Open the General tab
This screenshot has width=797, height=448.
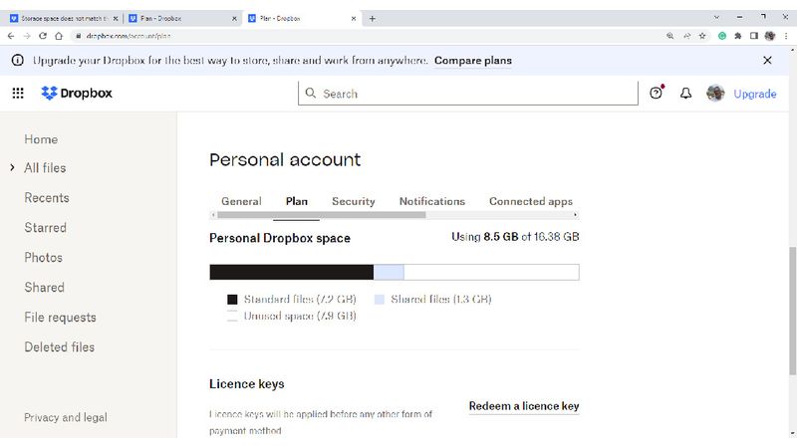(241, 201)
